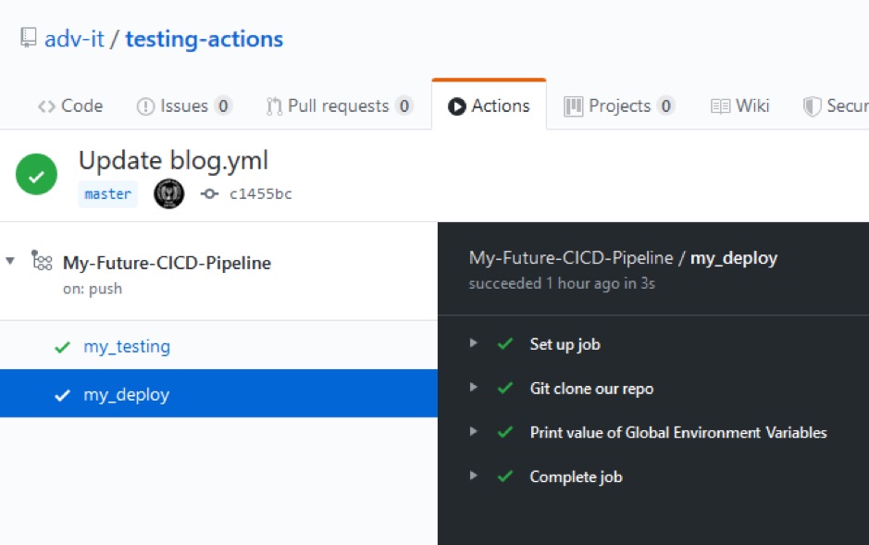The height and width of the screenshot is (545, 869).
Task: Expand the Git clone our repo step
Action: [x=473, y=388]
